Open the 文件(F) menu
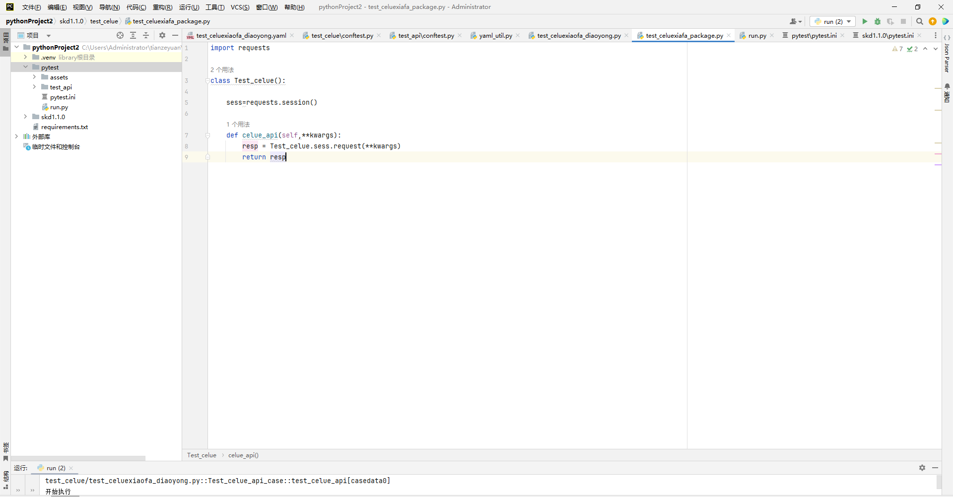The height and width of the screenshot is (497, 953). click(x=31, y=7)
